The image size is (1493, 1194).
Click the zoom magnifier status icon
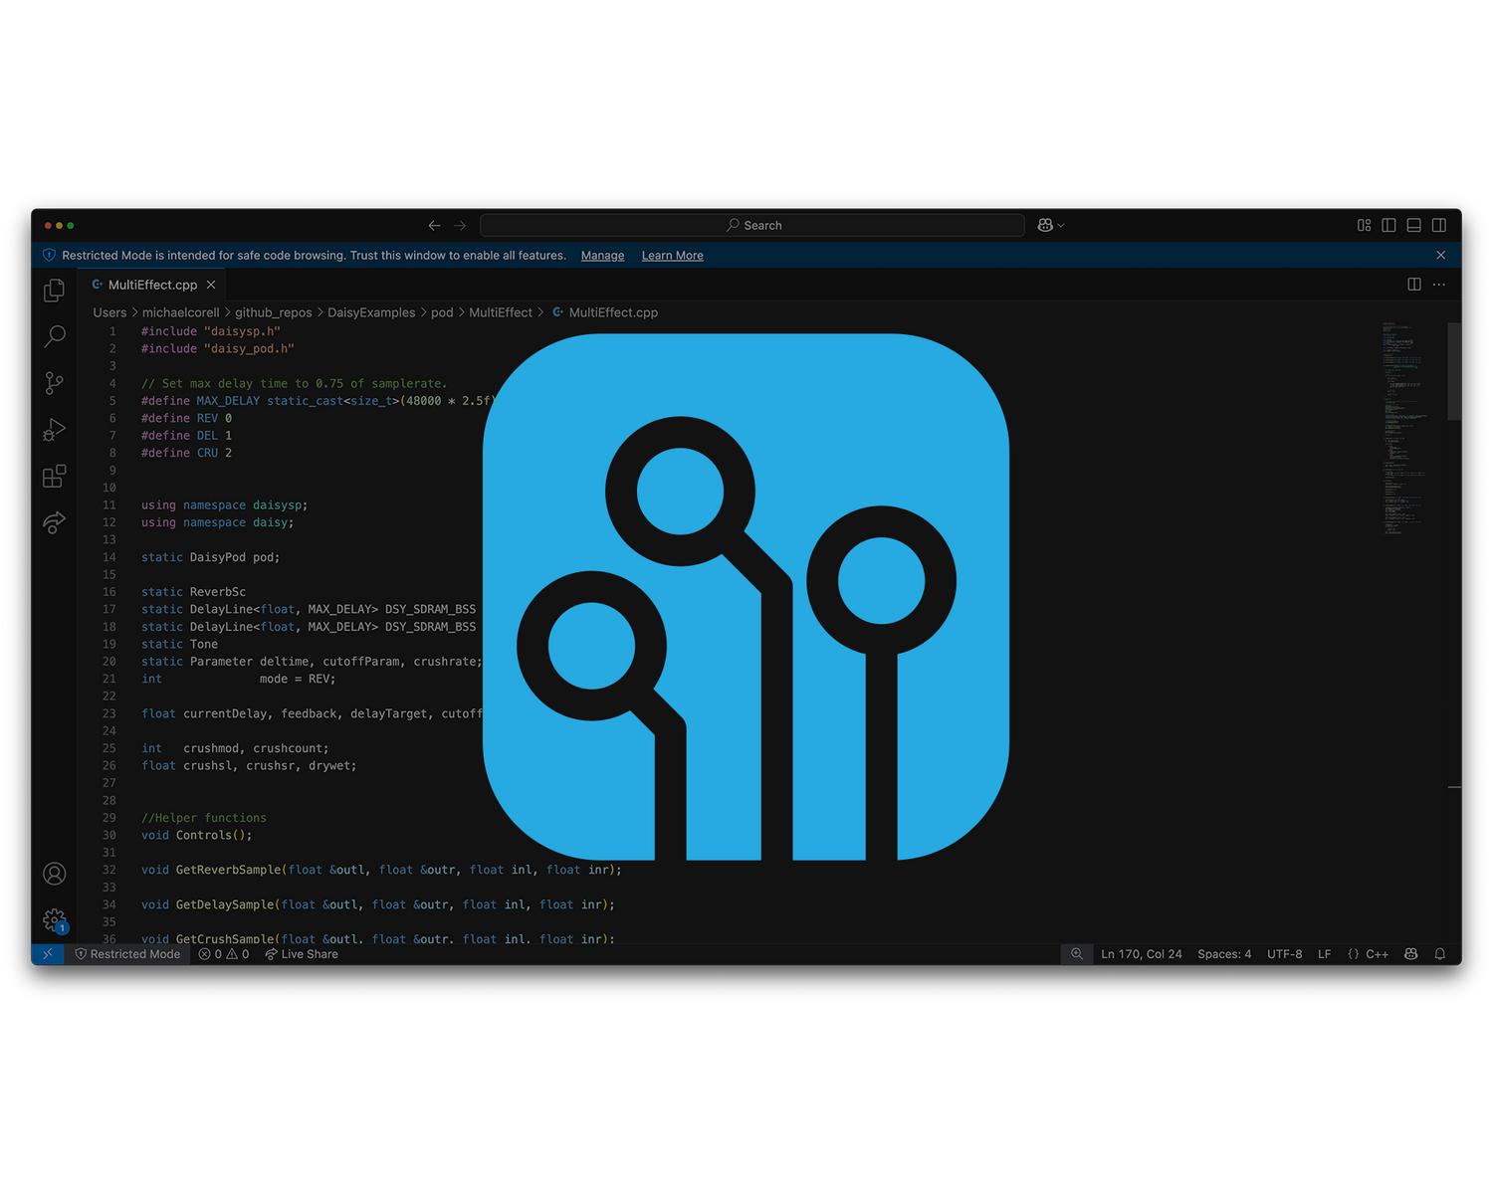(1077, 954)
